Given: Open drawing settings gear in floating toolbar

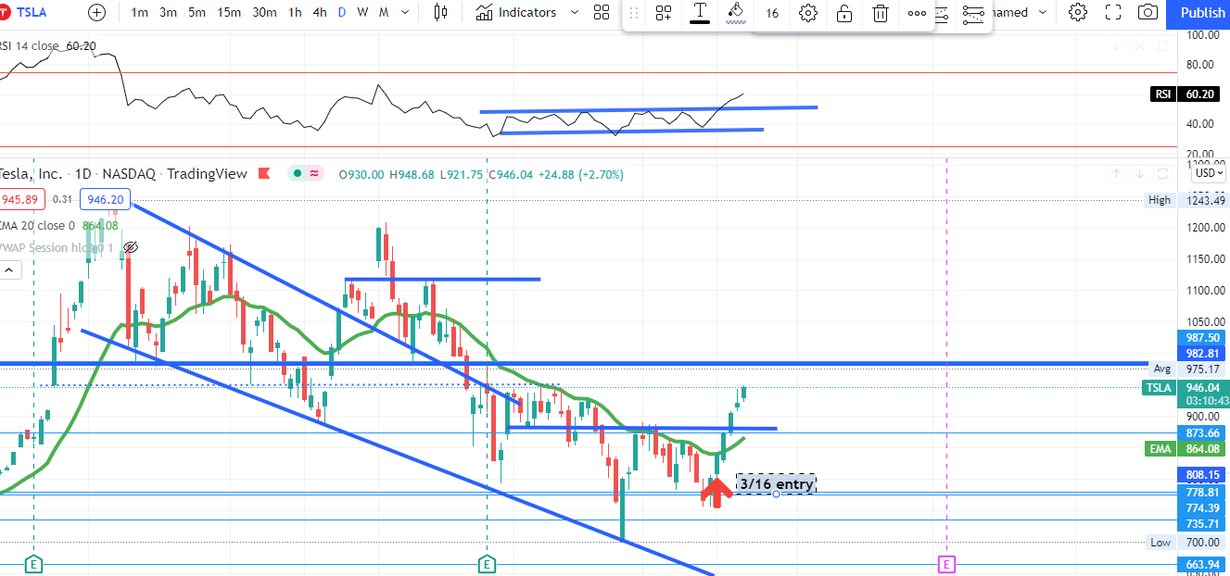Looking at the screenshot, I should (x=808, y=13).
